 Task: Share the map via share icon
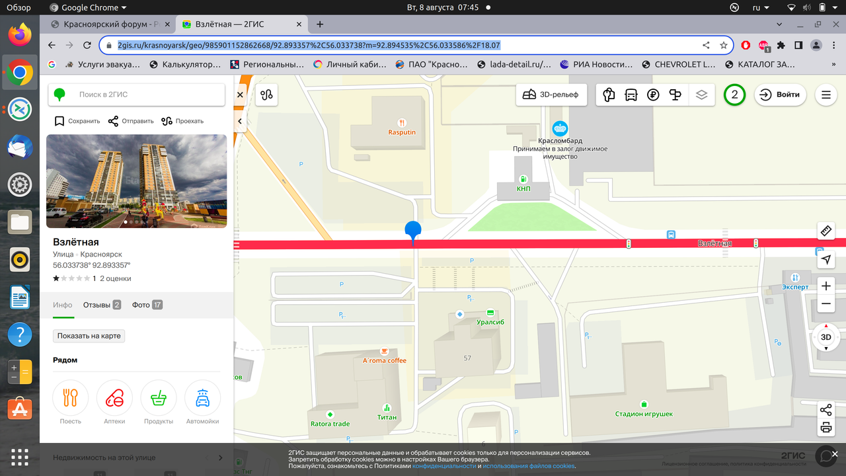(826, 409)
